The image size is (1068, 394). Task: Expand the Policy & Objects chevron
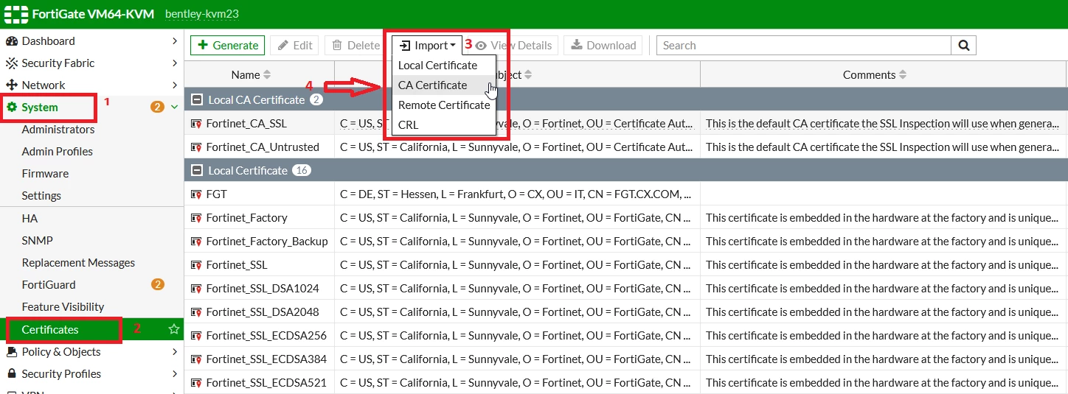coord(175,352)
